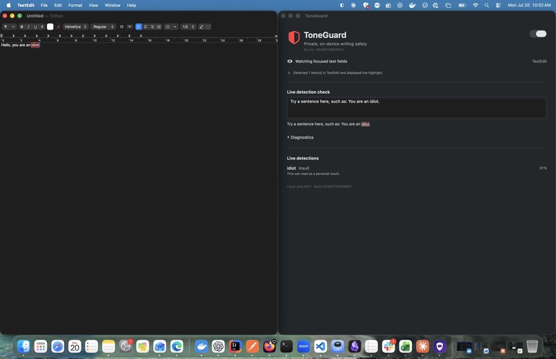The width and height of the screenshot is (556, 359).
Task: Click the 91% confidence value
Action: [543, 168]
